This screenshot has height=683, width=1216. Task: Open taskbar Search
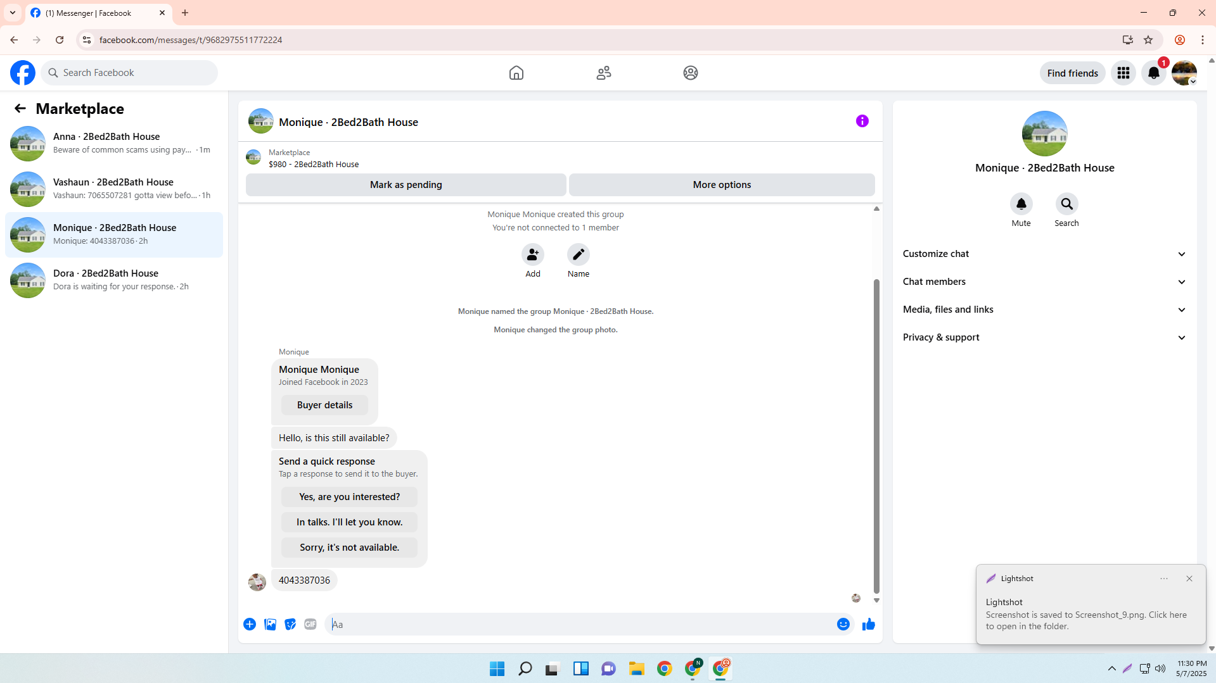pyautogui.click(x=525, y=668)
